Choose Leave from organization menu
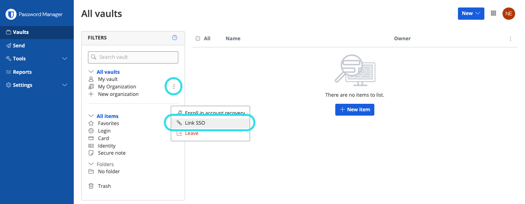This screenshot has width=525, height=204. tap(191, 133)
